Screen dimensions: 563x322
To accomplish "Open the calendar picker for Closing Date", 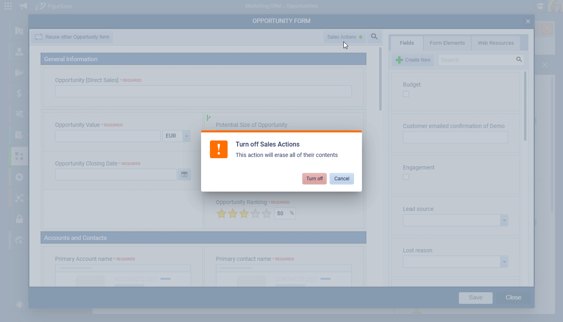I will (184, 174).
